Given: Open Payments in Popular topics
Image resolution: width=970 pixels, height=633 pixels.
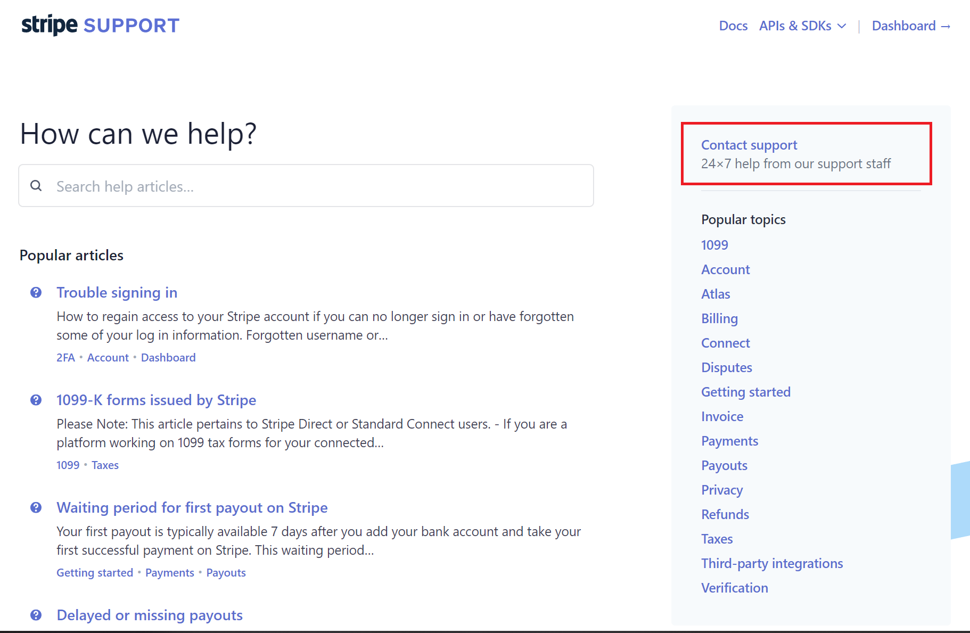Looking at the screenshot, I should 729,441.
